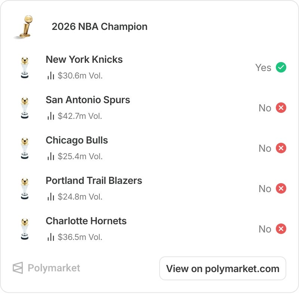Click the red X icon for Charlotte Hornets

click(281, 229)
